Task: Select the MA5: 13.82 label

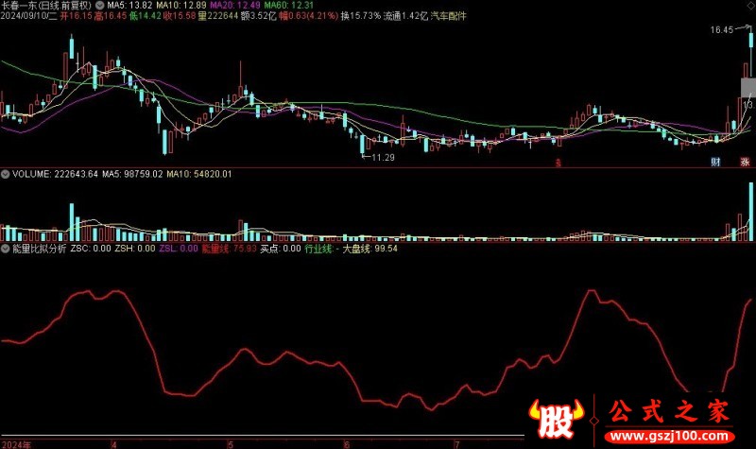Action: (x=130, y=6)
